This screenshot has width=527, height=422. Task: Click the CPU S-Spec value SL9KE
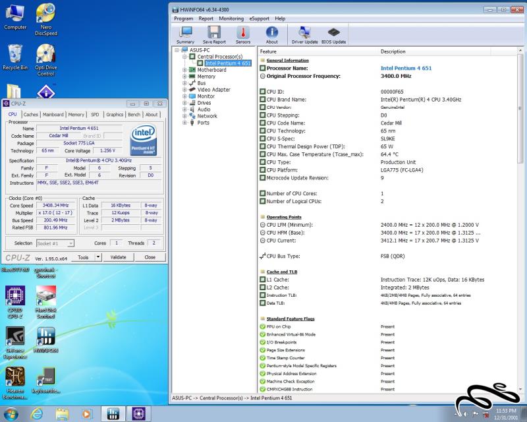coord(387,138)
